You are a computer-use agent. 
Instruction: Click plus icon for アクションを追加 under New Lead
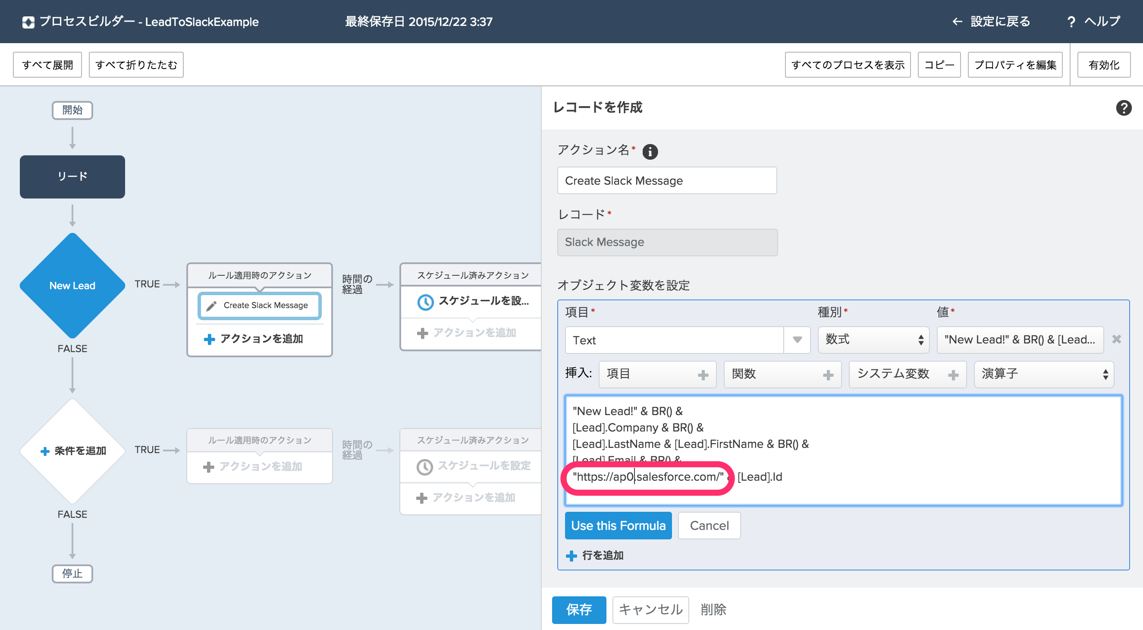click(210, 339)
